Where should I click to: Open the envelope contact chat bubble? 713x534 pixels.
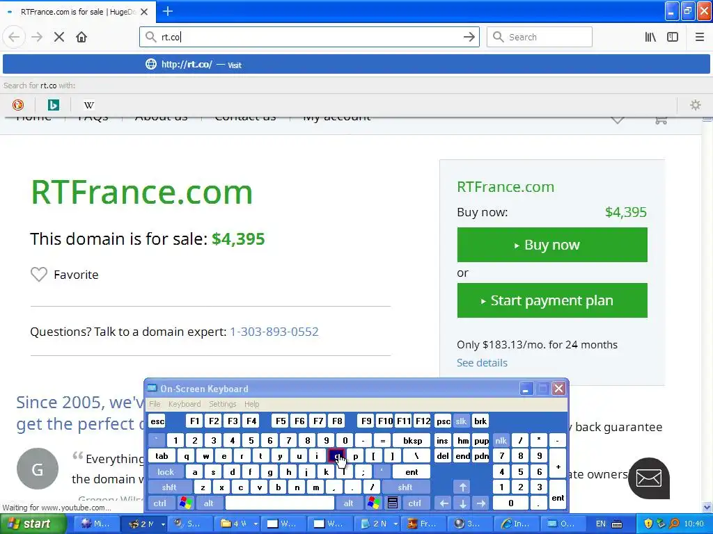pyautogui.click(x=649, y=478)
